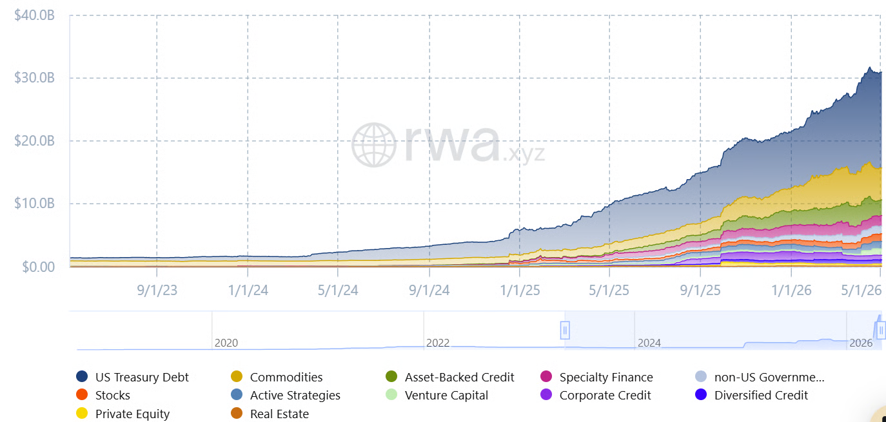Image resolution: width=886 pixels, height=422 pixels.
Task: Hide Asset-Backed Credit series
Action: (391, 377)
